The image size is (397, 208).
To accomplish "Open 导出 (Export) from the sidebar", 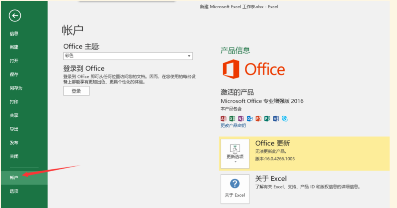I will pos(14,129).
